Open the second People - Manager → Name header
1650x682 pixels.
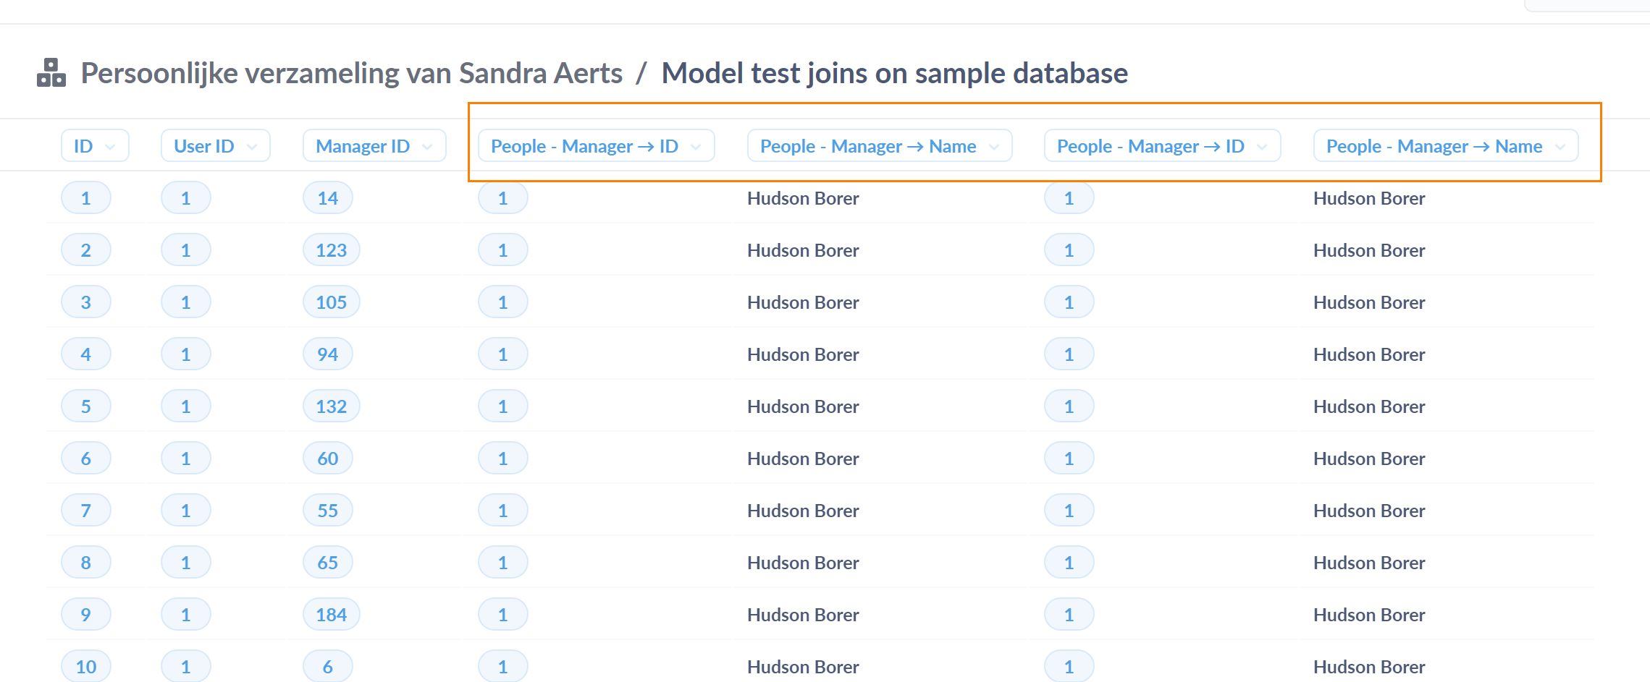1446,146
